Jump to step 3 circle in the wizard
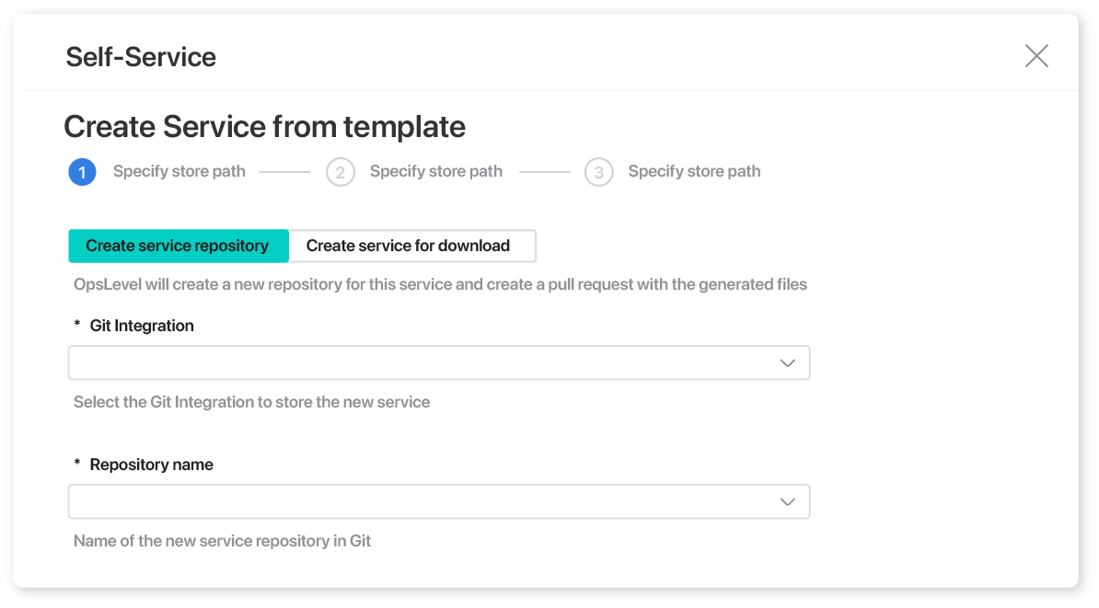 pos(598,172)
